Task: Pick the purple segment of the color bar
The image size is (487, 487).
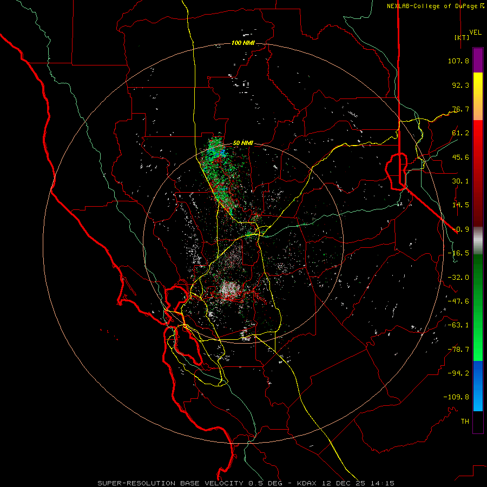Action: point(478,60)
